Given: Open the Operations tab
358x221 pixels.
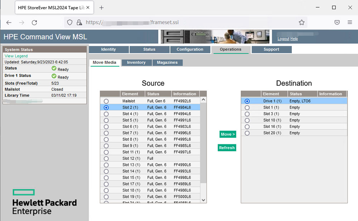Looking at the screenshot, I should point(231,49).
